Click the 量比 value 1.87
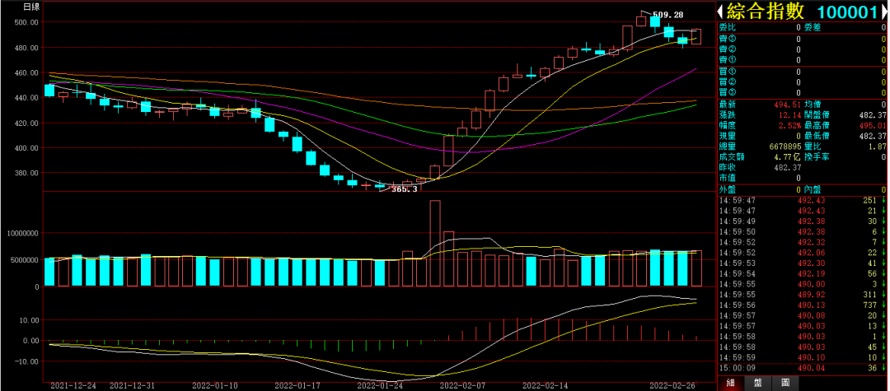This screenshot has width=890, height=391. (877, 147)
